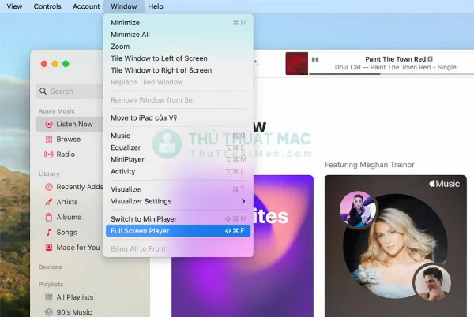Open the Activity window entry
The height and width of the screenshot is (317, 474).
178,171
